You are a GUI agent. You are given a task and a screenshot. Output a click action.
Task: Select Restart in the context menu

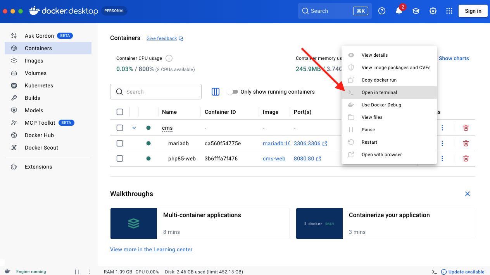point(369,142)
